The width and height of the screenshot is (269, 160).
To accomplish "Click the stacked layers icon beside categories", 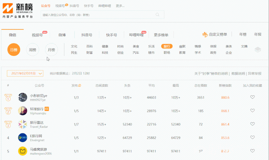I will 258,50.
